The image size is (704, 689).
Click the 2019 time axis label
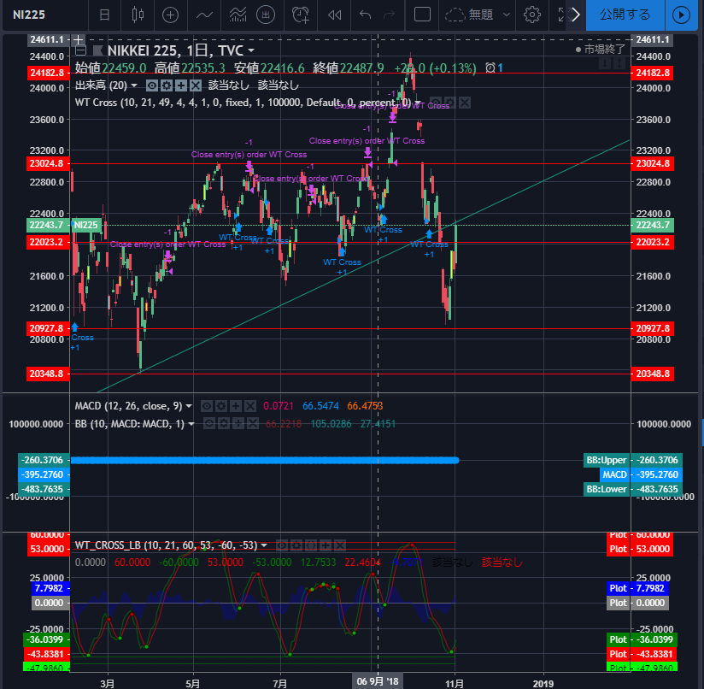pyautogui.click(x=543, y=683)
